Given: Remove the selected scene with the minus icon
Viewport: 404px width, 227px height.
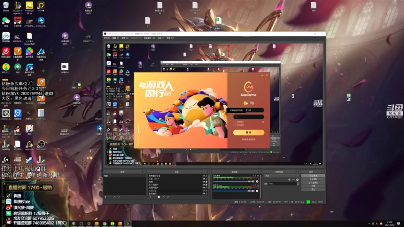Looking at the screenshot, I should pyautogui.click(x=110, y=197).
